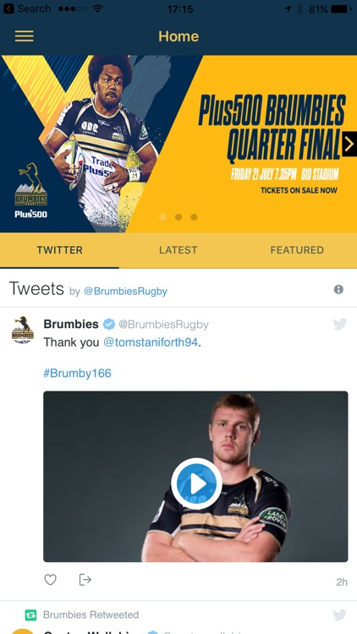Like the tweet with heart icon

50,580
